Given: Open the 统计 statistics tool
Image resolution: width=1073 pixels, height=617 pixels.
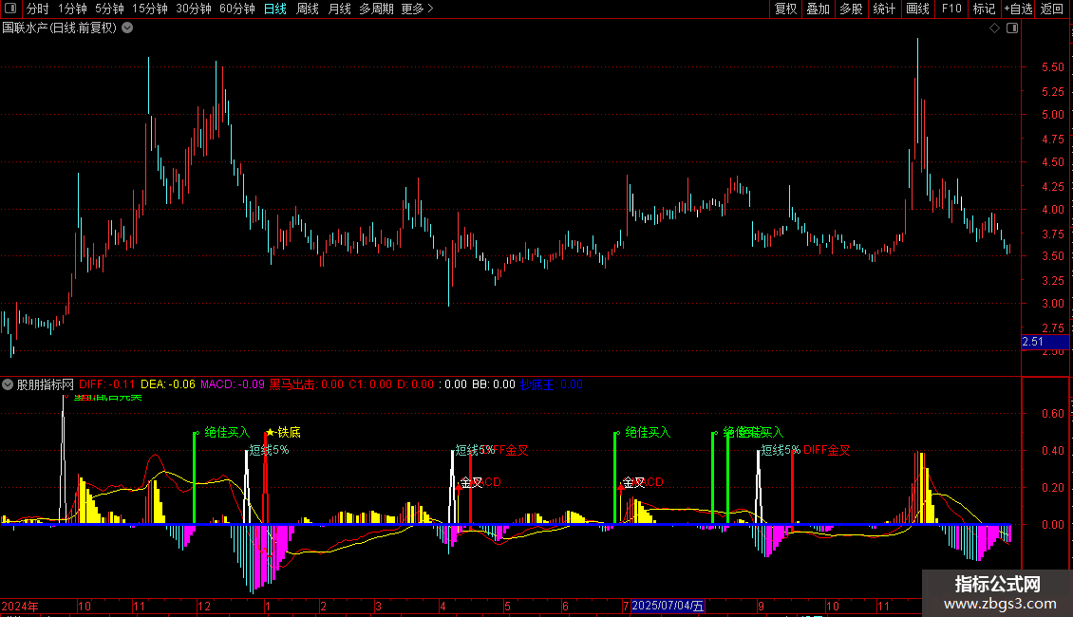Looking at the screenshot, I should 884,9.
